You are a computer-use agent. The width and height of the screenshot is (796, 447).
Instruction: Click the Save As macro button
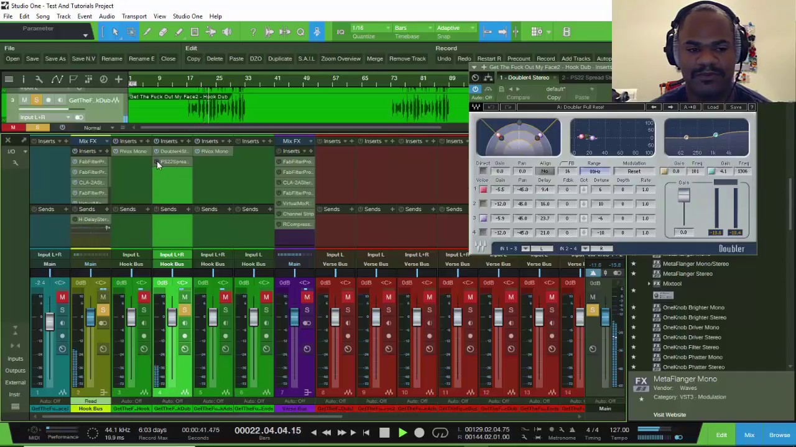pos(55,58)
